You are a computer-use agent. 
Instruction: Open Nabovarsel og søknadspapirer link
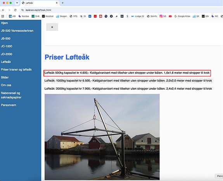(x=11, y=95)
